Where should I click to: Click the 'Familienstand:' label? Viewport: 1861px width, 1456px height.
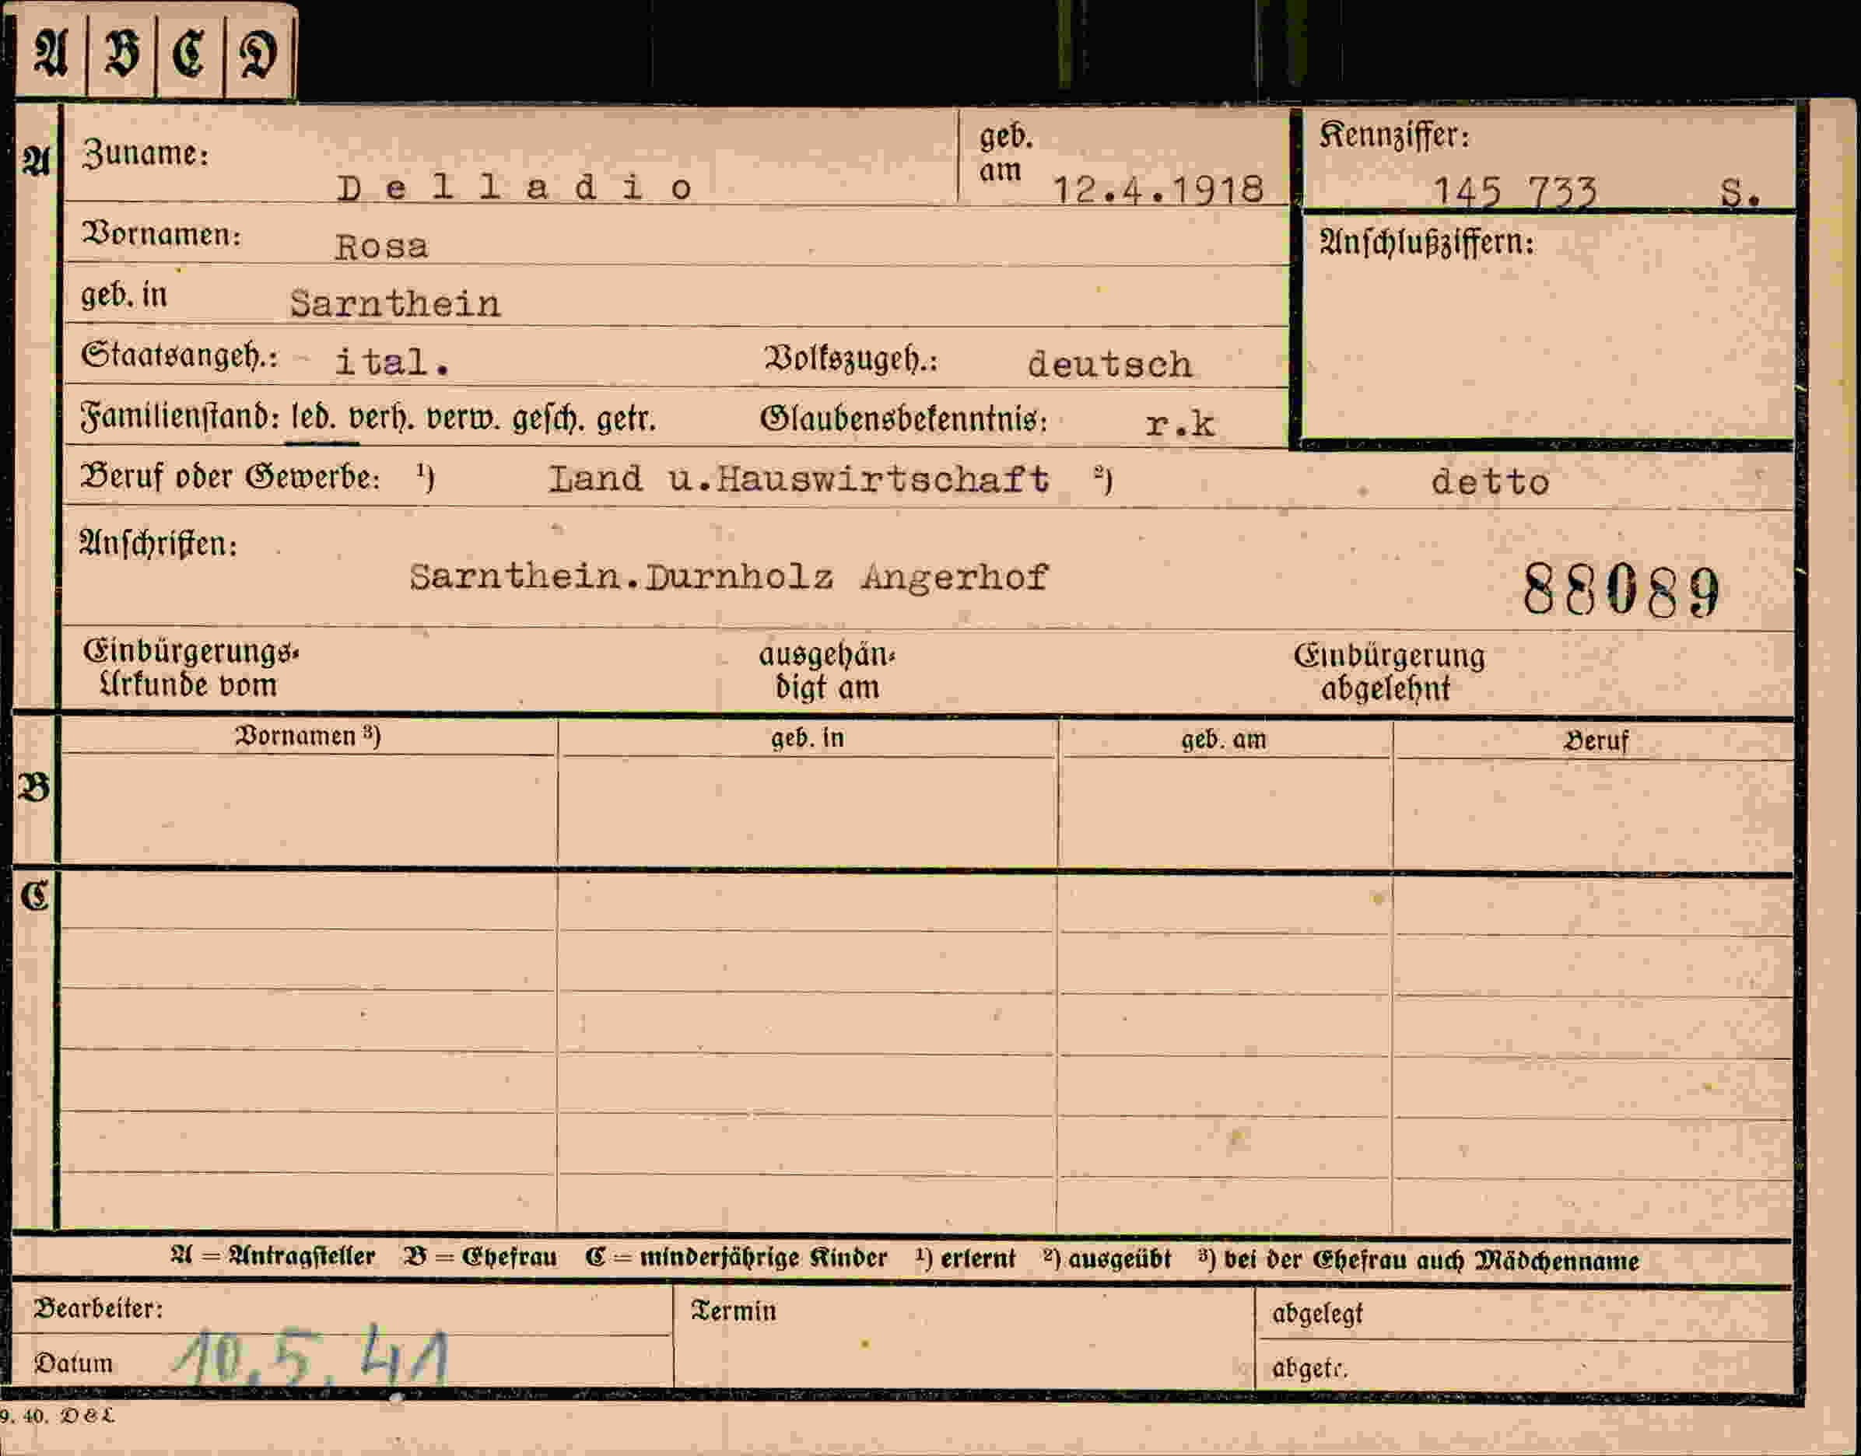180,417
